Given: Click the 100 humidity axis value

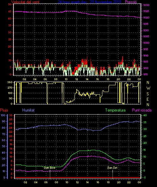Looking at the screenshot, I should click(3, 115).
